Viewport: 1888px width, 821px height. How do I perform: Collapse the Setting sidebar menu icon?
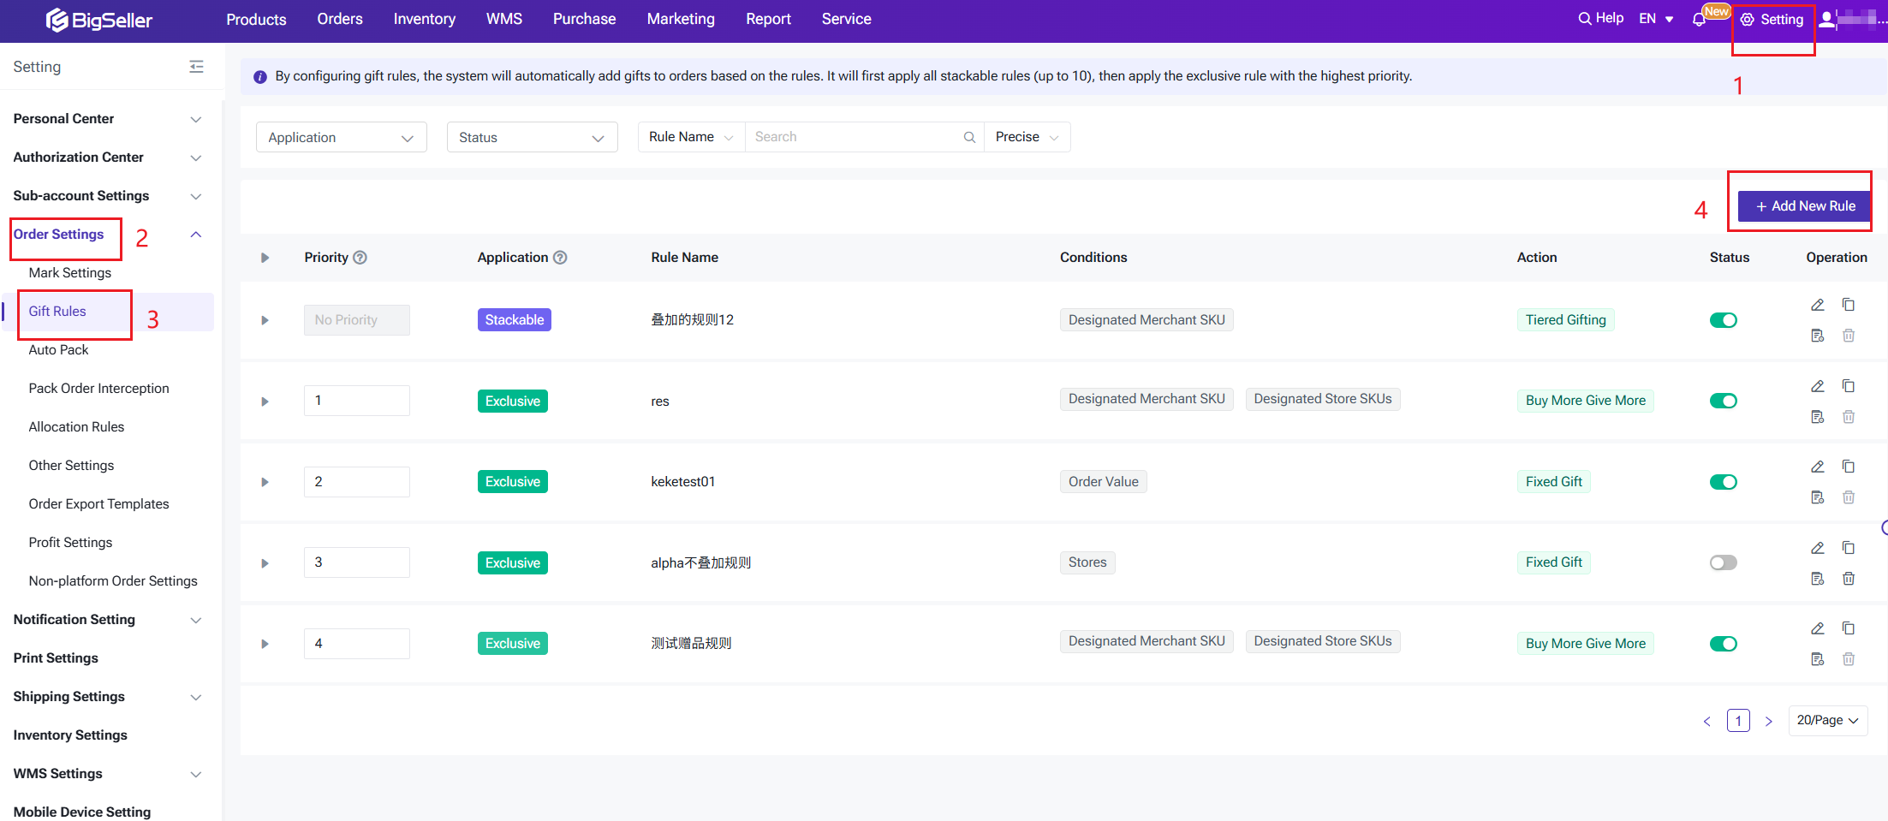[196, 67]
